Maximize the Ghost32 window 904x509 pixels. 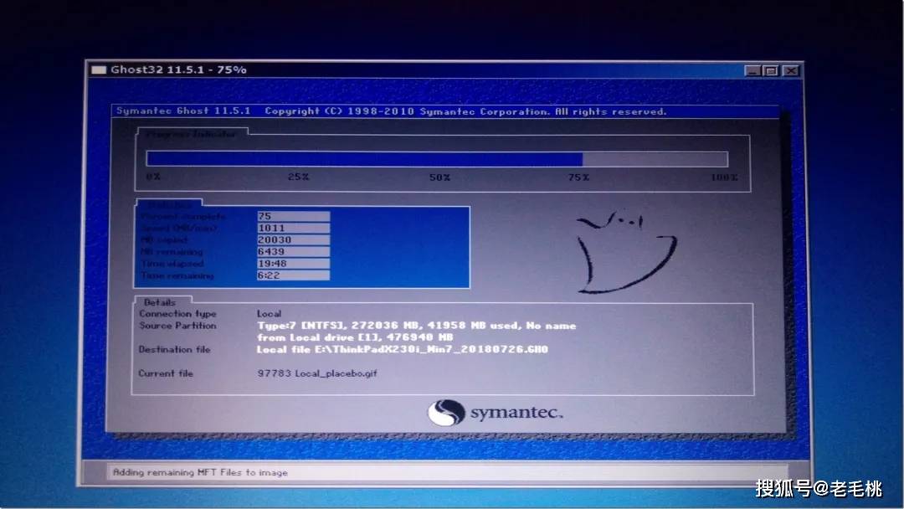tap(770, 71)
